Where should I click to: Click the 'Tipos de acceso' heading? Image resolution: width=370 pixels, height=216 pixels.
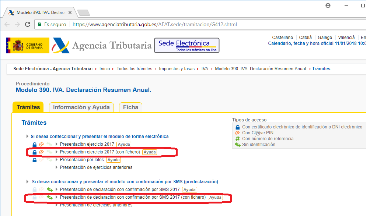coord(249,120)
